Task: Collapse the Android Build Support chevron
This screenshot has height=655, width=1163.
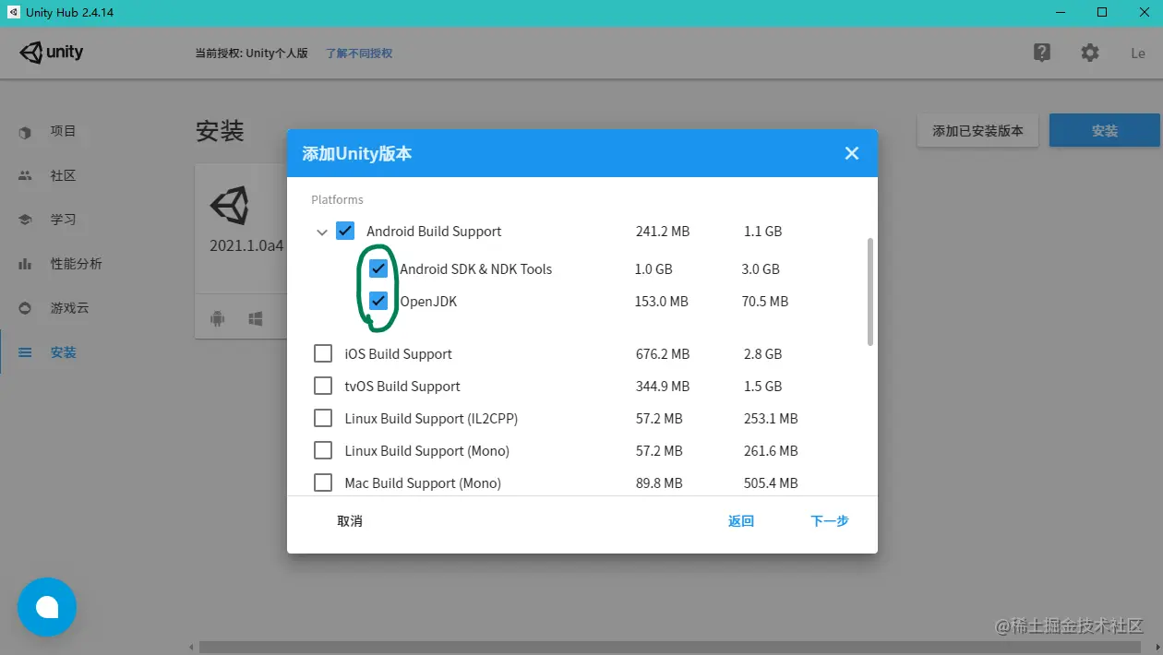Action: pyautogui.click(x=322, y=232)
